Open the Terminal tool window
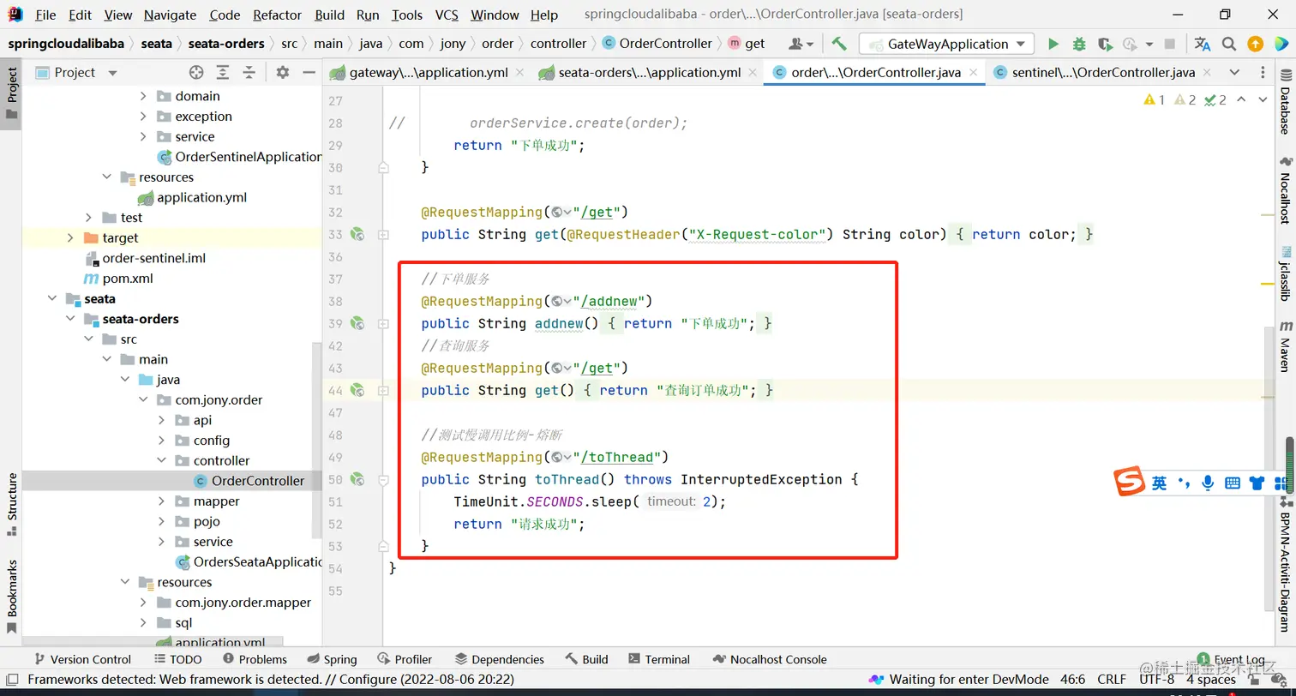Screen dimensions: 1296x696 click(x=658, y=659)
